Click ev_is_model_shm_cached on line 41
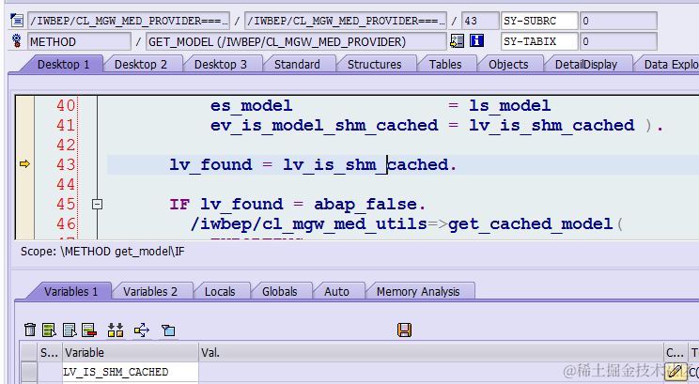This screenshot has height=384, width=699. click(324, 126)
